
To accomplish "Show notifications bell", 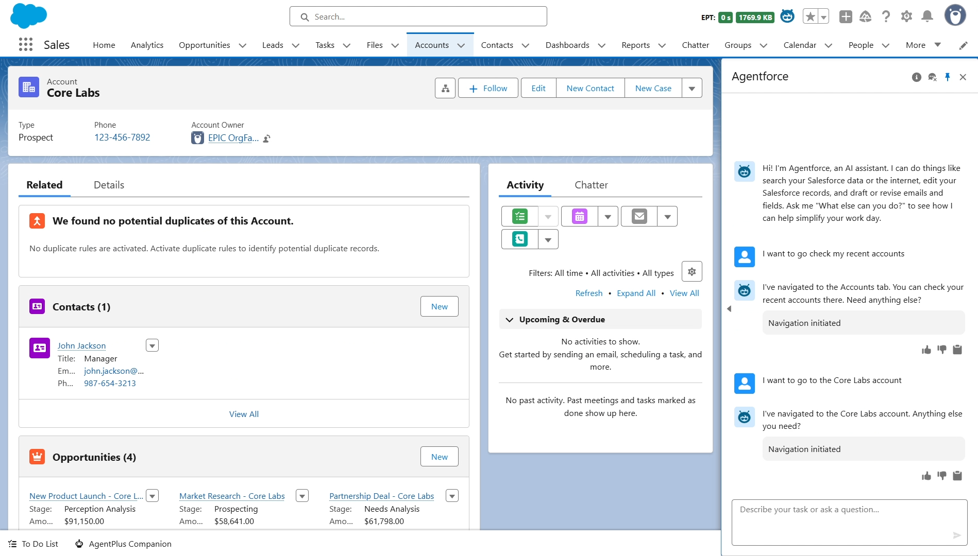I will [927, 17].
